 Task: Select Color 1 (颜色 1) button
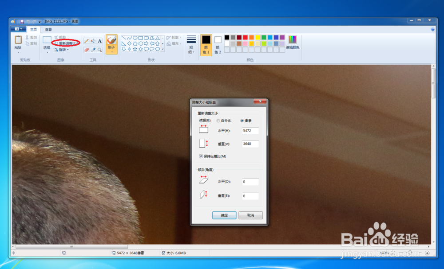(206, 45)
